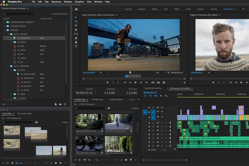This screenshot has width=249, height=166.
Task: Select the 04_MUSIC row owned by Ivan
Action: click(x=34, y=90)
